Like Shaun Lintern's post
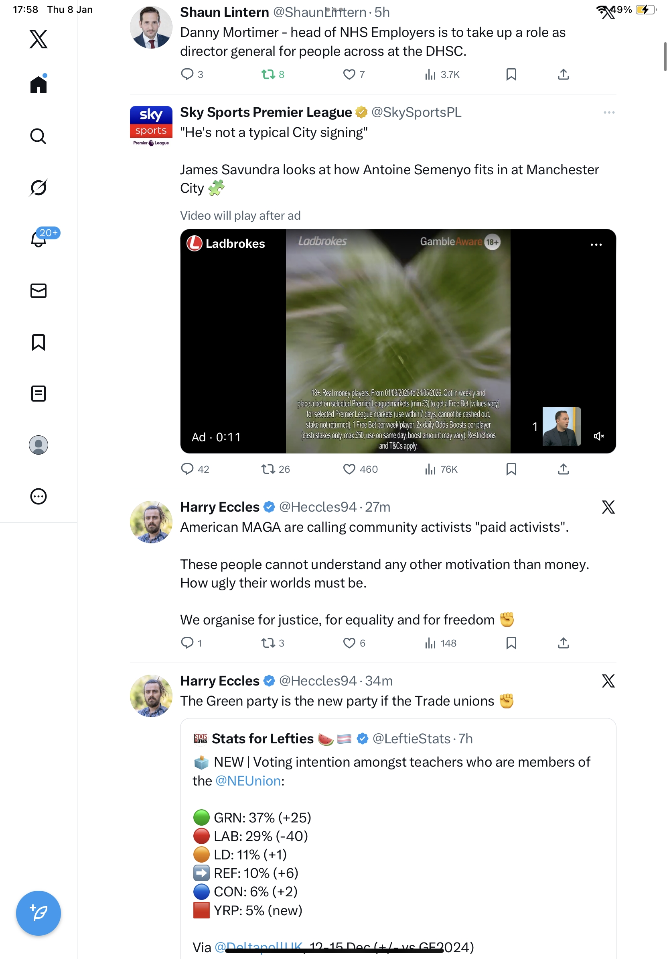 click(349, 74)
